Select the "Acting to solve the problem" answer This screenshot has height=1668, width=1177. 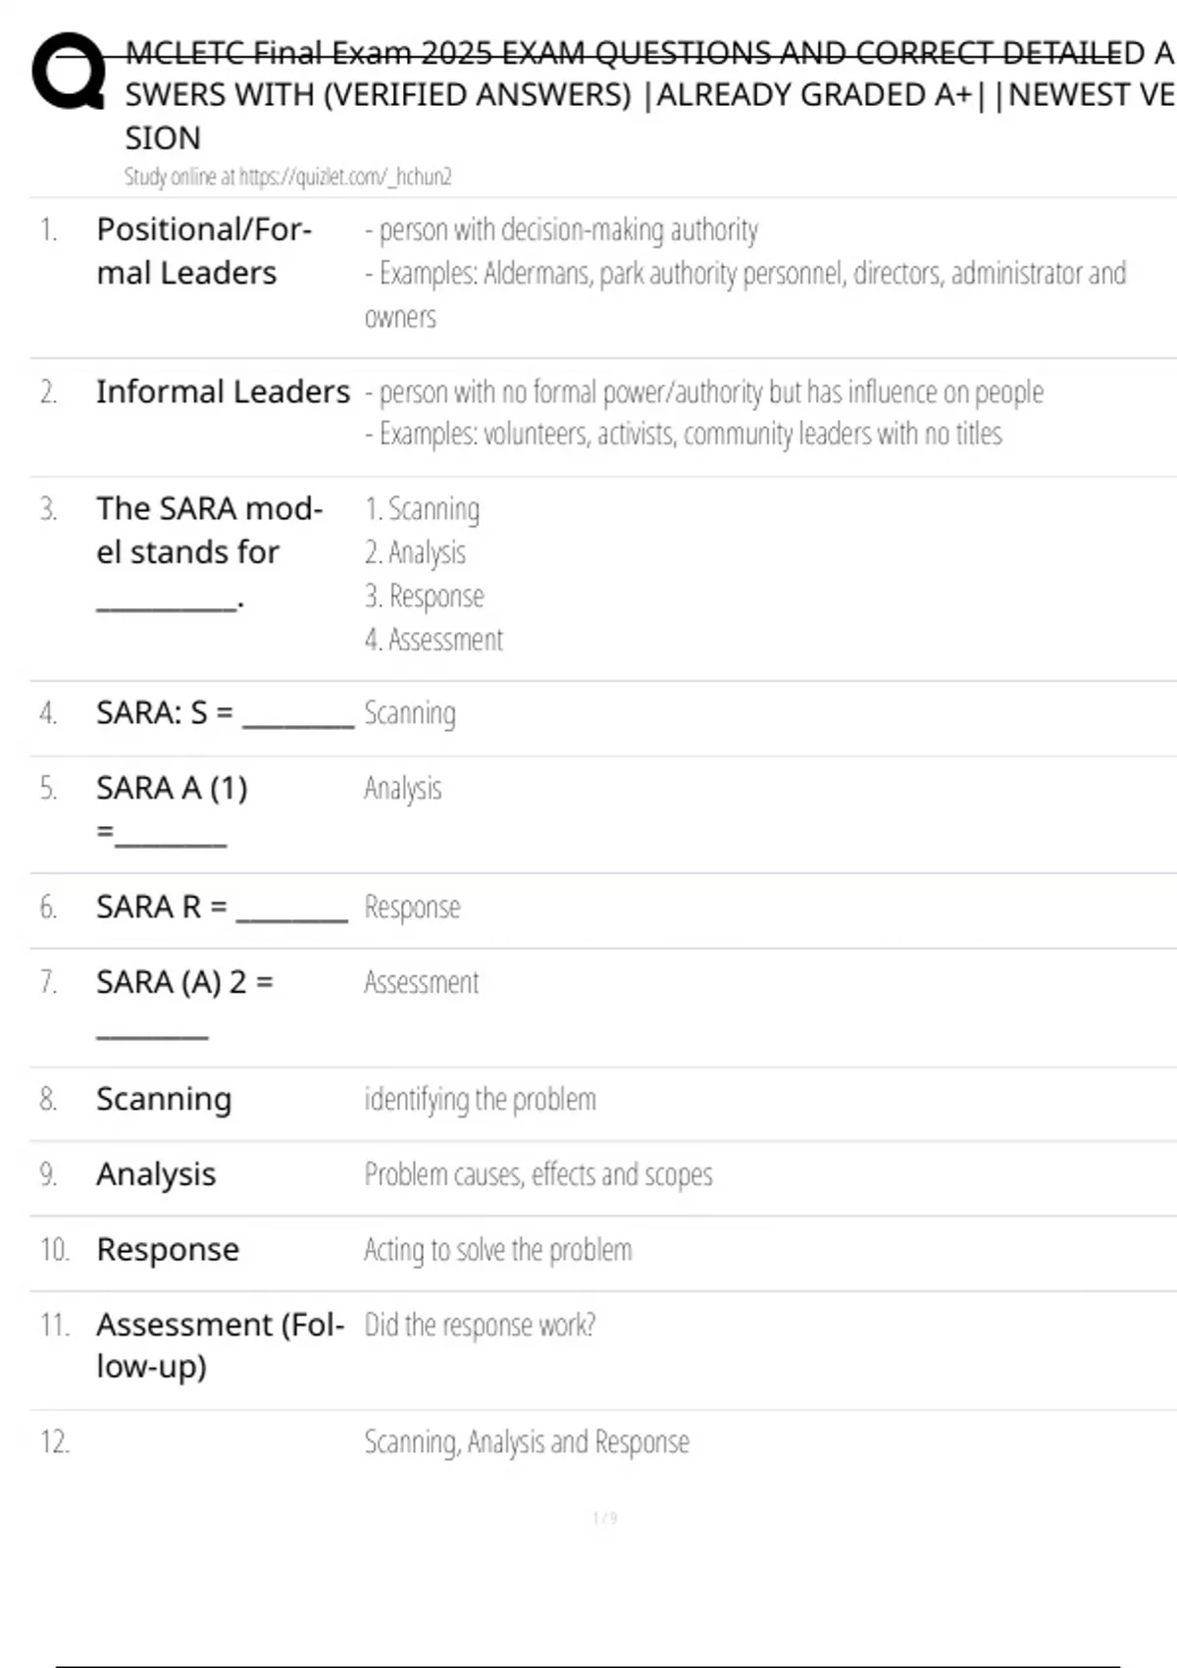coord(497,1250)
